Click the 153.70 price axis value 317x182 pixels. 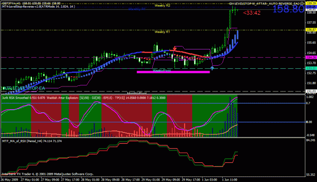311,63
